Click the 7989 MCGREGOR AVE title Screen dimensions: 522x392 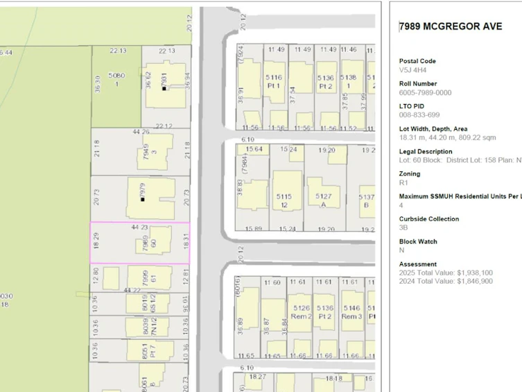click(451, 26)
